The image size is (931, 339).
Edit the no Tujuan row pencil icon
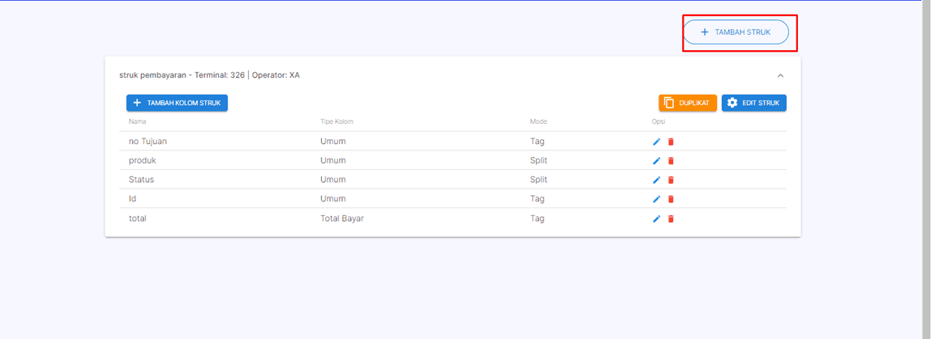coord(657,142)
